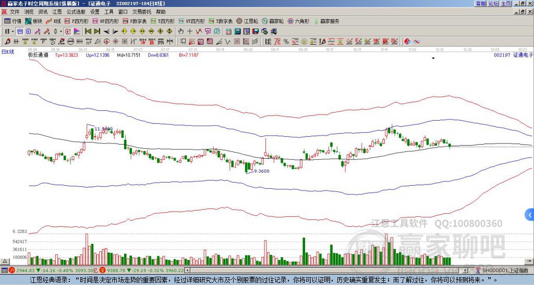
Task: Select the percent % retracement tool
Action: [286, 42]
